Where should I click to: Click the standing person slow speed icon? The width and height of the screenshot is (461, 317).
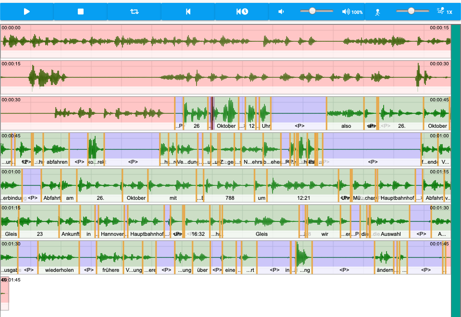point(377,12)
